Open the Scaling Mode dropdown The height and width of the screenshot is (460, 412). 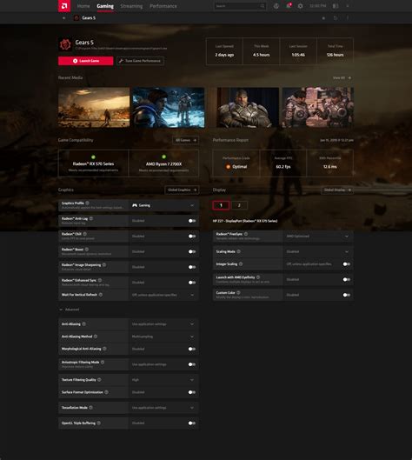point(318,251)
